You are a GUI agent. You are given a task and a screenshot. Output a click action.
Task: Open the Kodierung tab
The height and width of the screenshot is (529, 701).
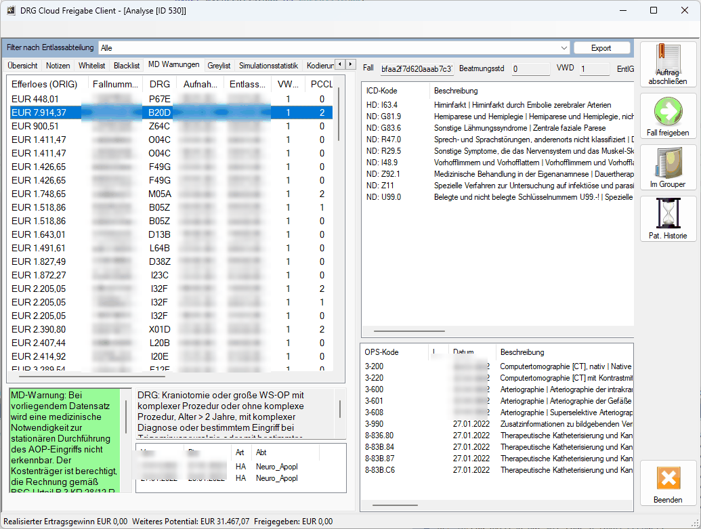[x=319, y=66]
